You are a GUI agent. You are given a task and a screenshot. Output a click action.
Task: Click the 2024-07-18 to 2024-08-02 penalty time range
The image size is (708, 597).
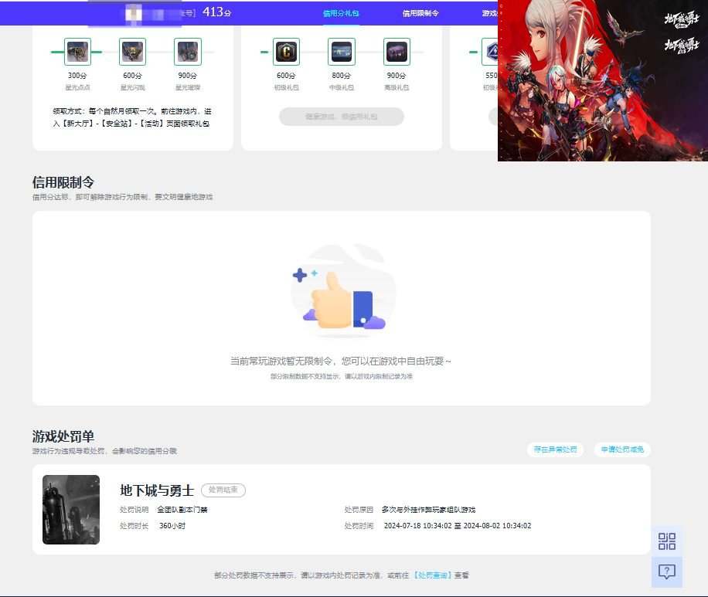coord(458,526)
